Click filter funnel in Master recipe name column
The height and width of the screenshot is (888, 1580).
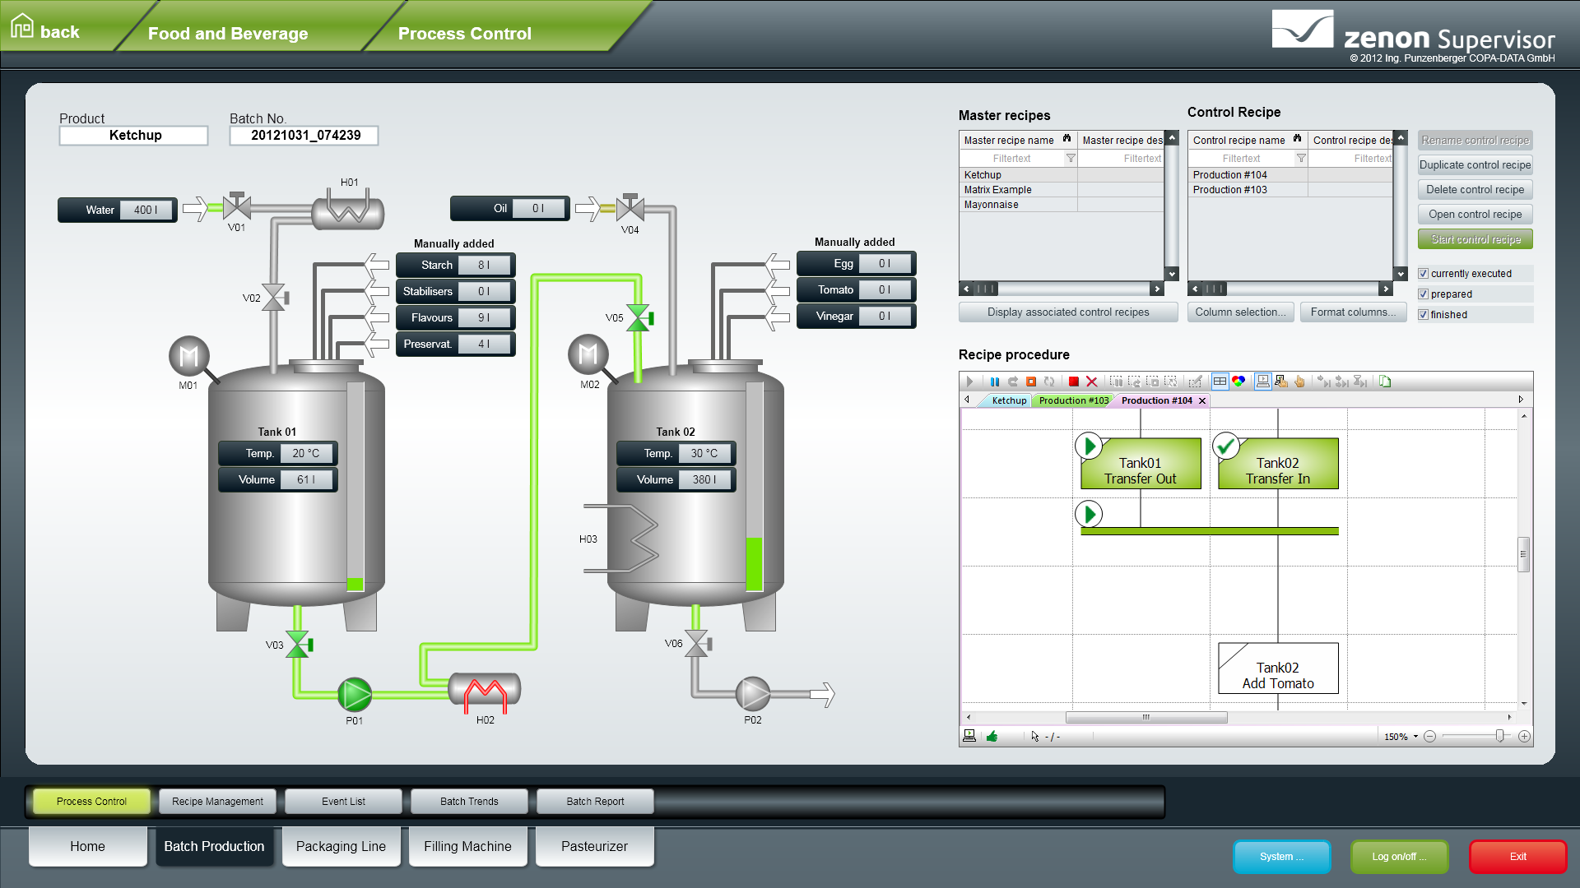coord(1071,159)
